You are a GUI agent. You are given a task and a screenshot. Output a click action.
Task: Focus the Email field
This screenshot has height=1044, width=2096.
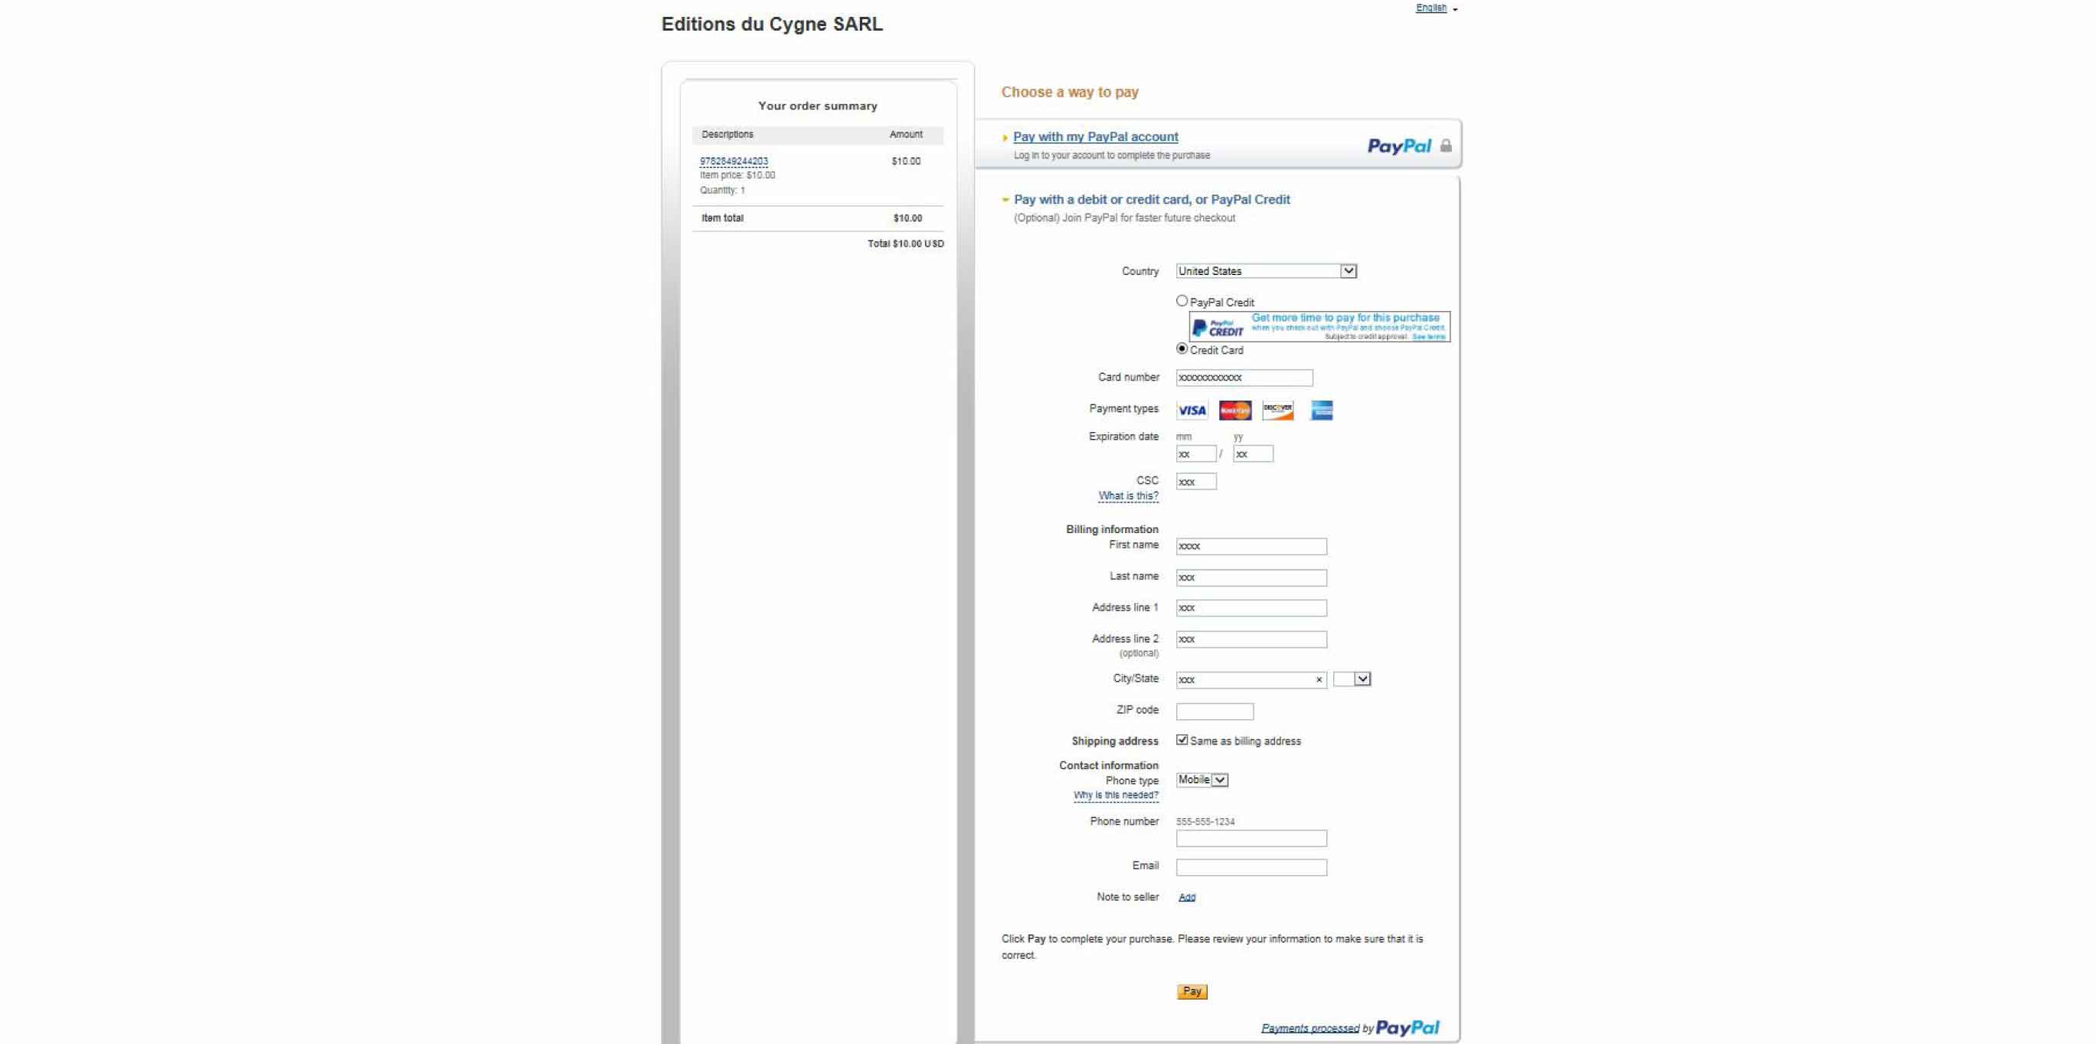1251,867
